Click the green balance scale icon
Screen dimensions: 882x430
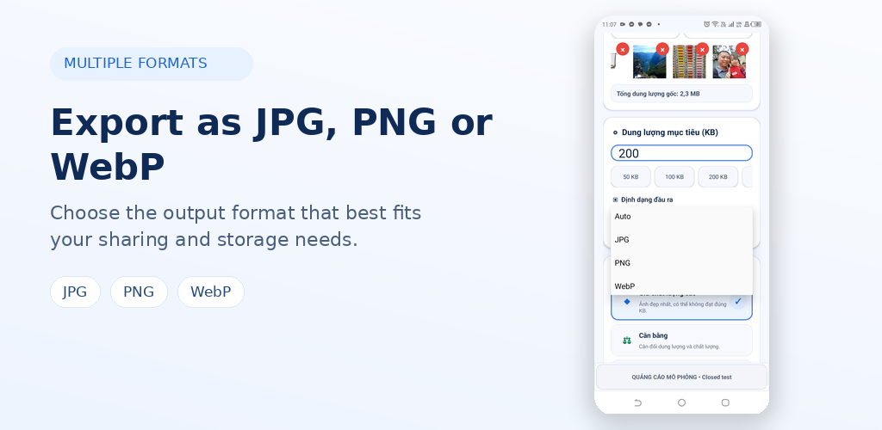[x=627, y=341]
